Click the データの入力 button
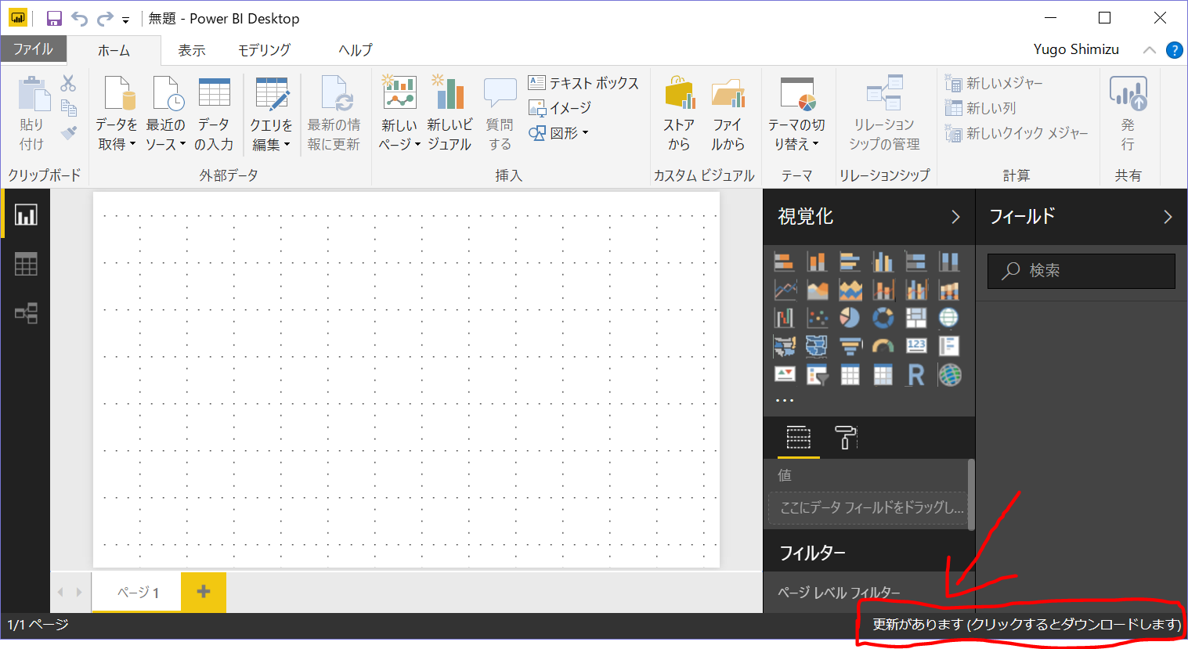 pos(214,114)
